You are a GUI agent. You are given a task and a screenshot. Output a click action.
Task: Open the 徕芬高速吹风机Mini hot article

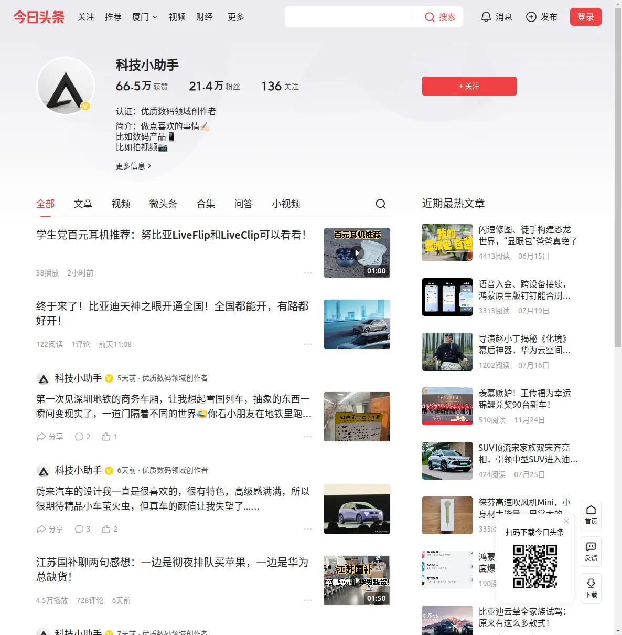pyautogui.click(x=524, y=508)
